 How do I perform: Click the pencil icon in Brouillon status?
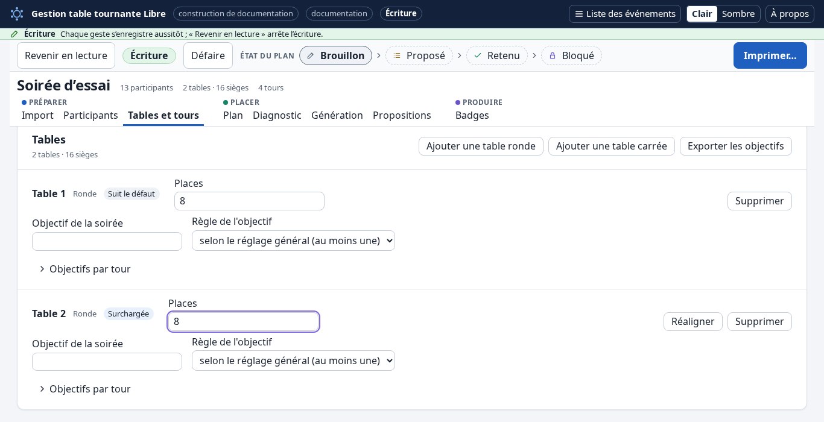311,55
